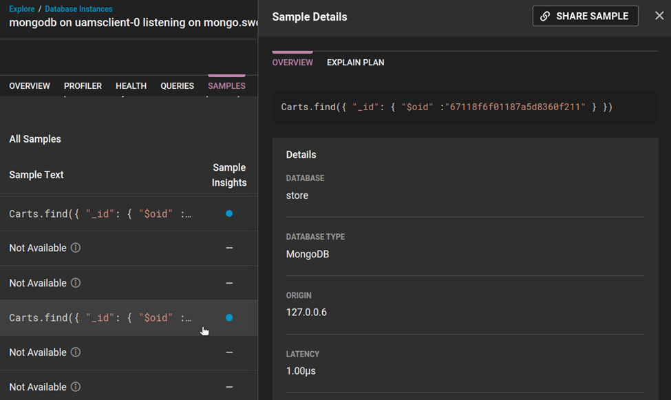This screenshot has height=400, width=671.
Task: Click the first sample's blue insight dot
Action: pyautogui.click(x=229, y=213)
